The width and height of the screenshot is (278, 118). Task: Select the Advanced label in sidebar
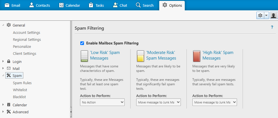click(x=20, y=112)
